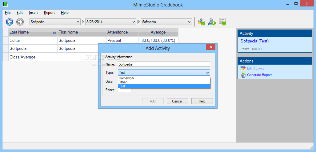Viewport: 316px width, 152px height.
Task: Click the sort triangle on Last Name column
Action: click(x=54, y=32)
